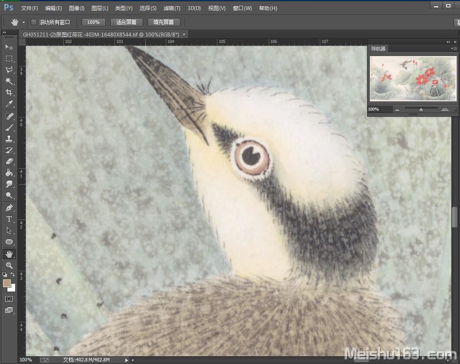Open the Image menu
Viewport: 460px width, 364px height.
point(76,8)
